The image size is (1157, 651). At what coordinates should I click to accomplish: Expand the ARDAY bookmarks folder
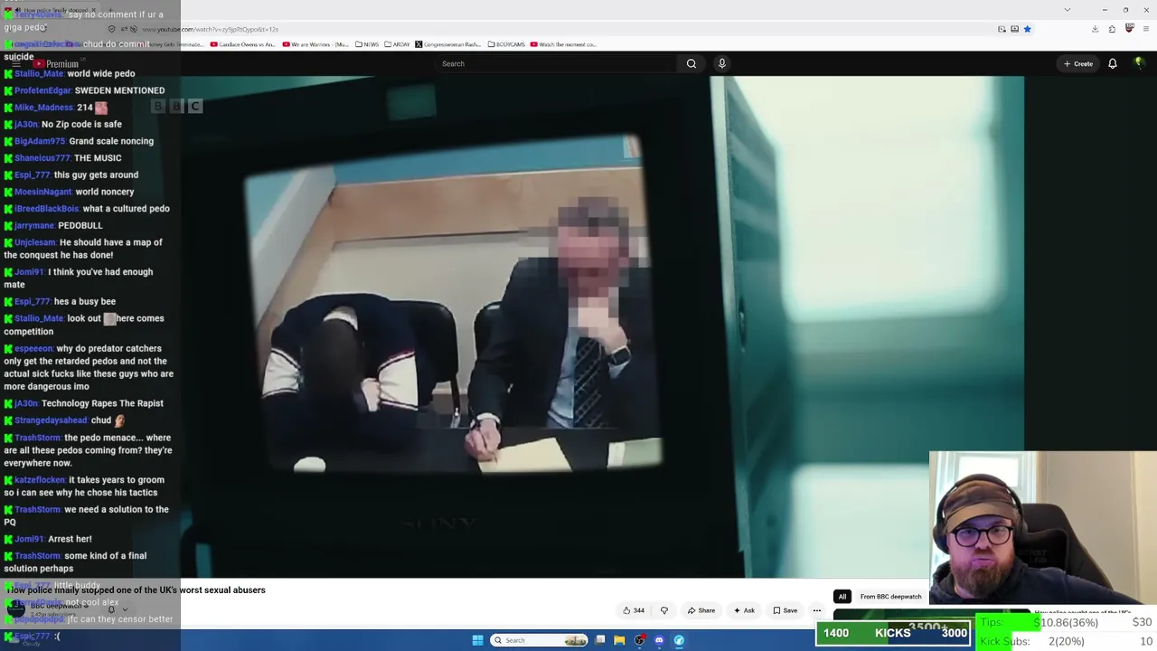397,44
